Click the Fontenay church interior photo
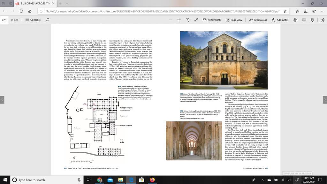This screenshot has width=327, height=184. tap(194, 141)
